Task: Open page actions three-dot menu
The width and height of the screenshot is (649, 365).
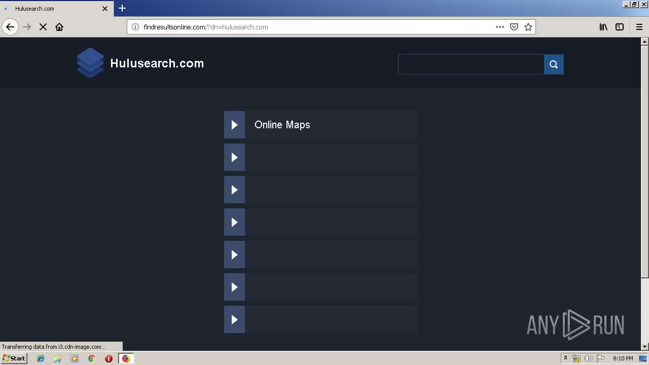Action: coord(500,27)
